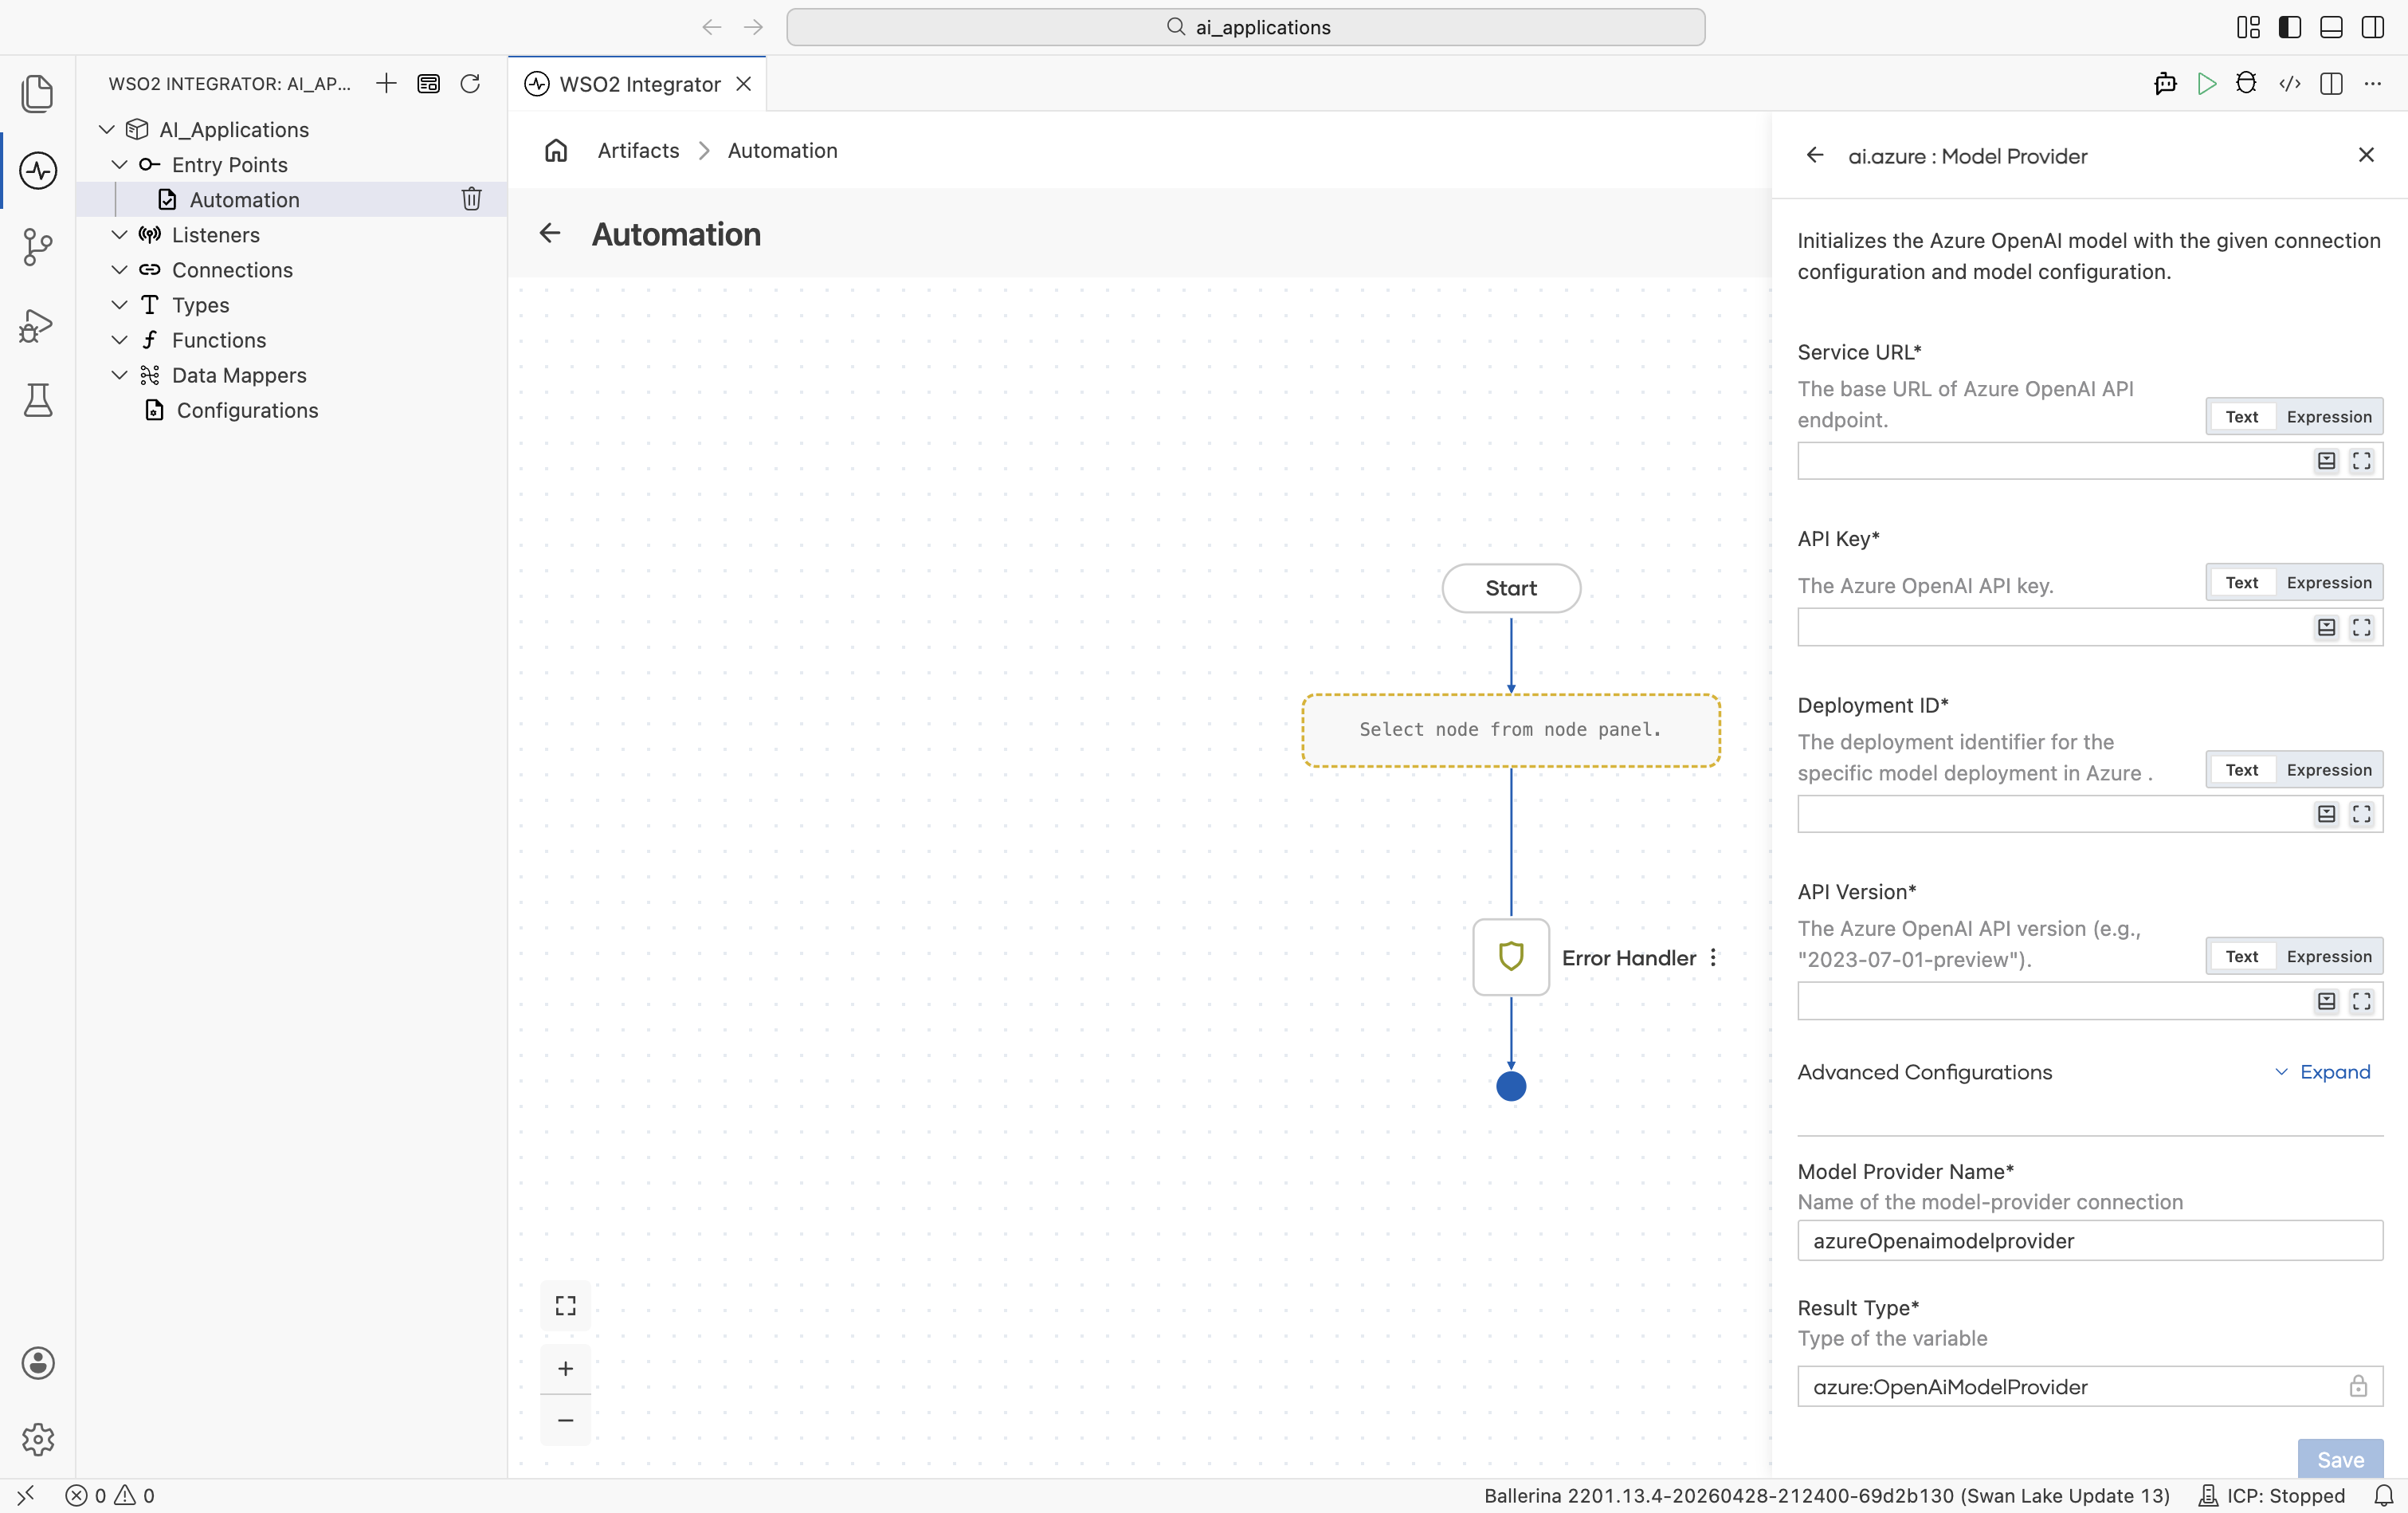Switch API Key to Expression mode
This screenshot has height=1513, width=2408.
coord(2329,583)
